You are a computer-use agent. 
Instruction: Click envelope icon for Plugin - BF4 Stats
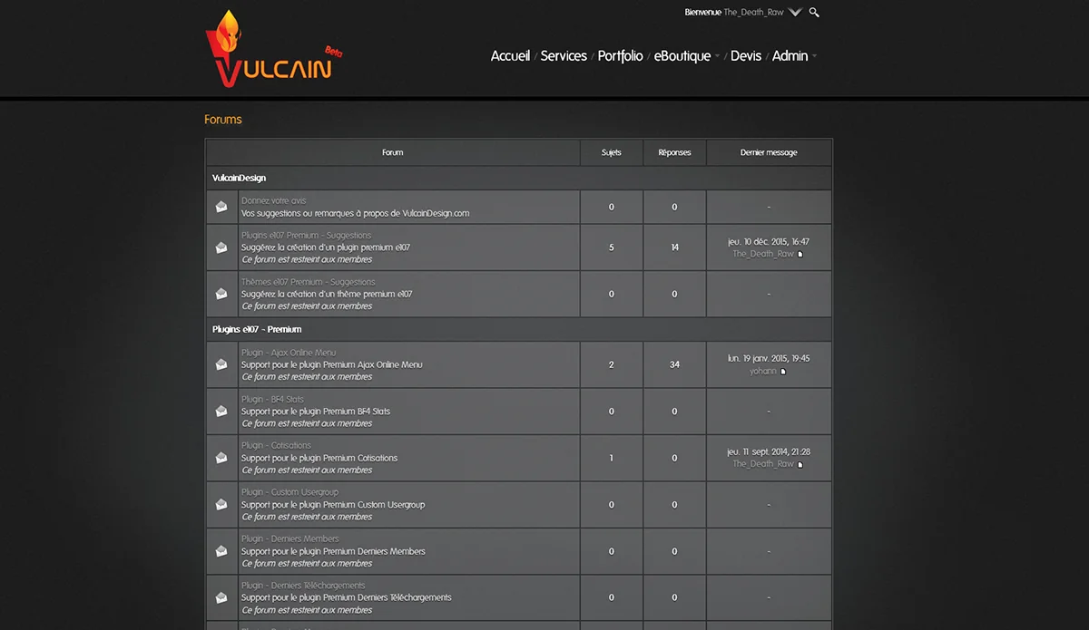[x=221, y=411]
